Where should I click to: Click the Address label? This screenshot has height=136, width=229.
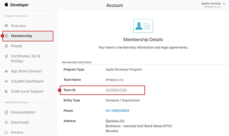click(70, 121)
